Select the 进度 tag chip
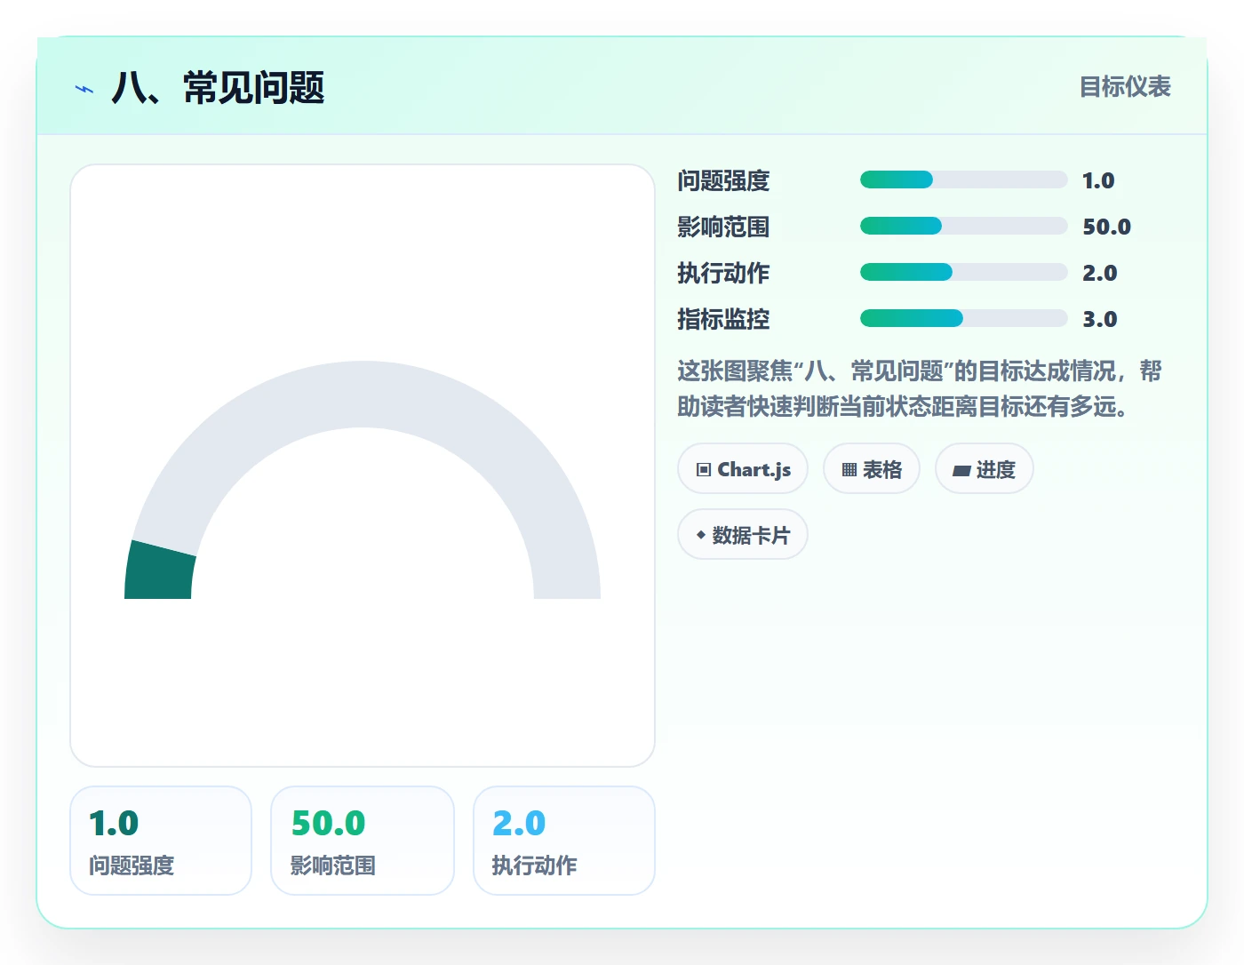This screenshot has height=965, width=1244. (985, 468)
